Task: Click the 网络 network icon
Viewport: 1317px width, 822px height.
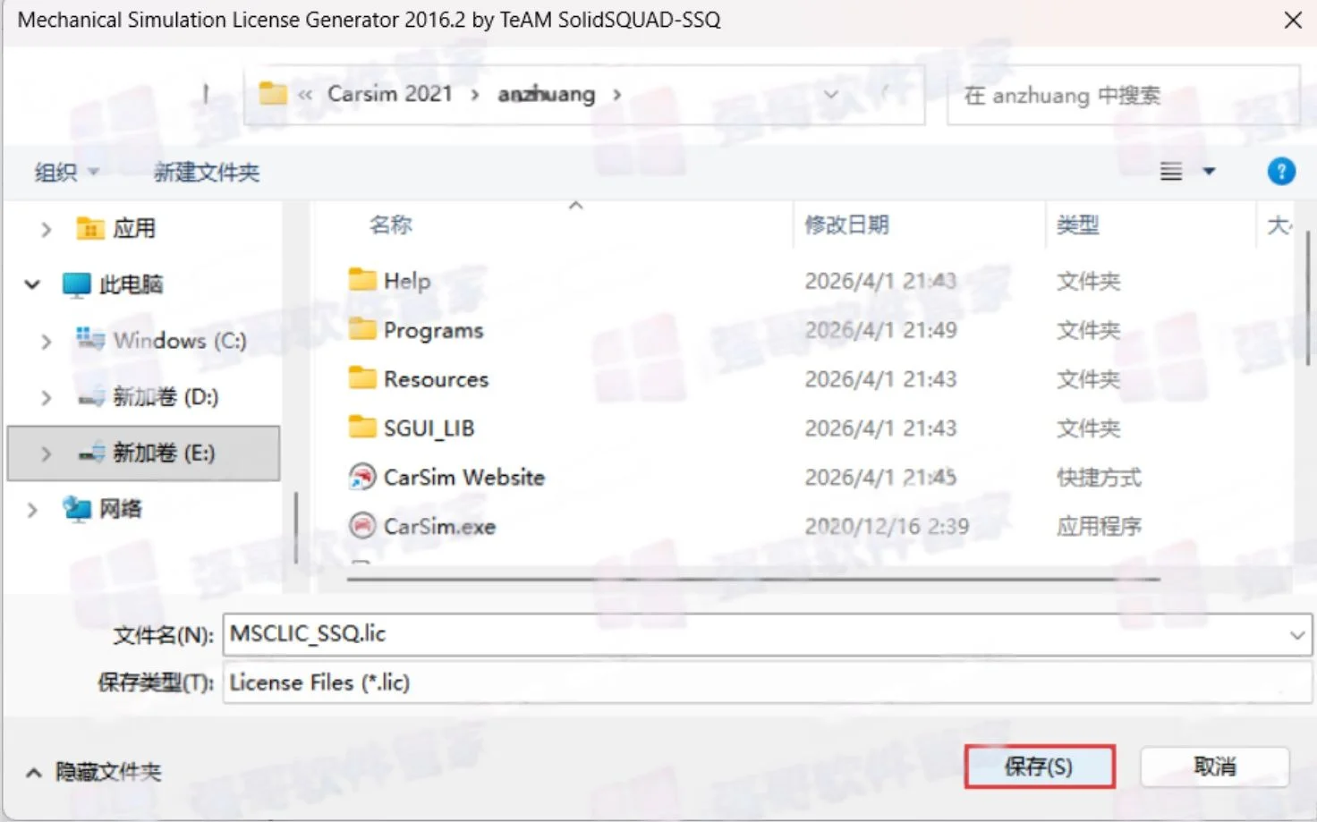Action: [x=77, y=509]
